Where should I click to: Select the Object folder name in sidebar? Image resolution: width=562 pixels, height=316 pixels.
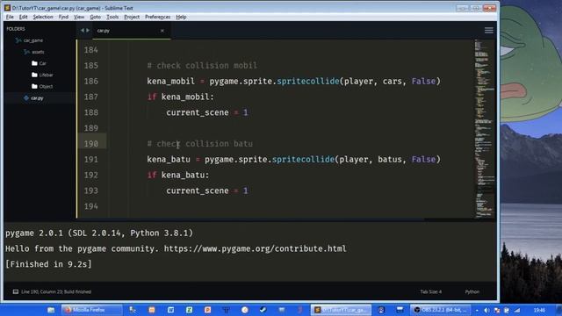click(x=46, y=86)
